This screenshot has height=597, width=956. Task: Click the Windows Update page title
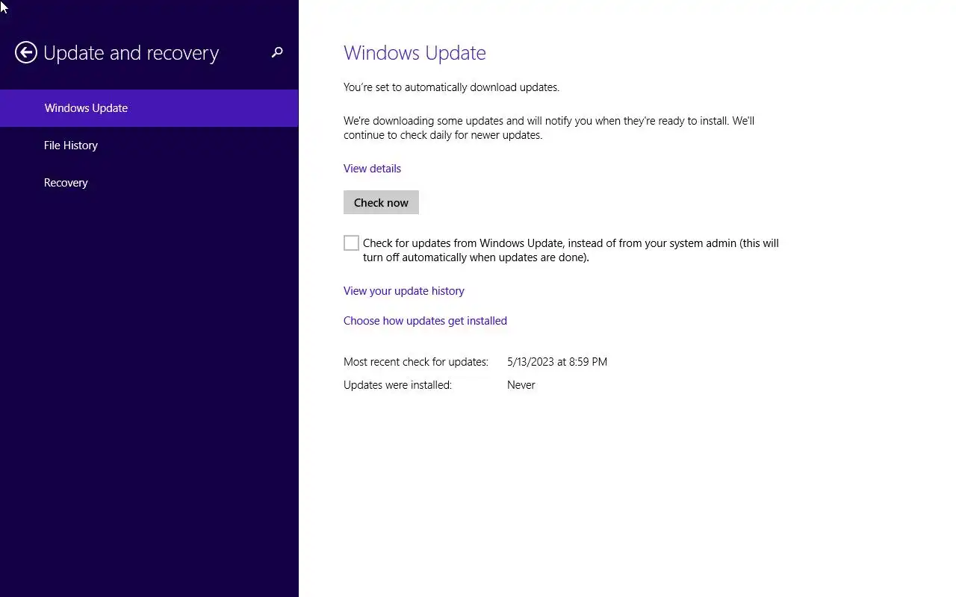(x=415, y=53)
